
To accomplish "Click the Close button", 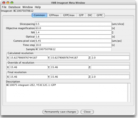I will pos(87,112).
